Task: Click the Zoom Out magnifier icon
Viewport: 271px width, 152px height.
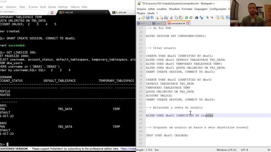Action: pos(212,18)
